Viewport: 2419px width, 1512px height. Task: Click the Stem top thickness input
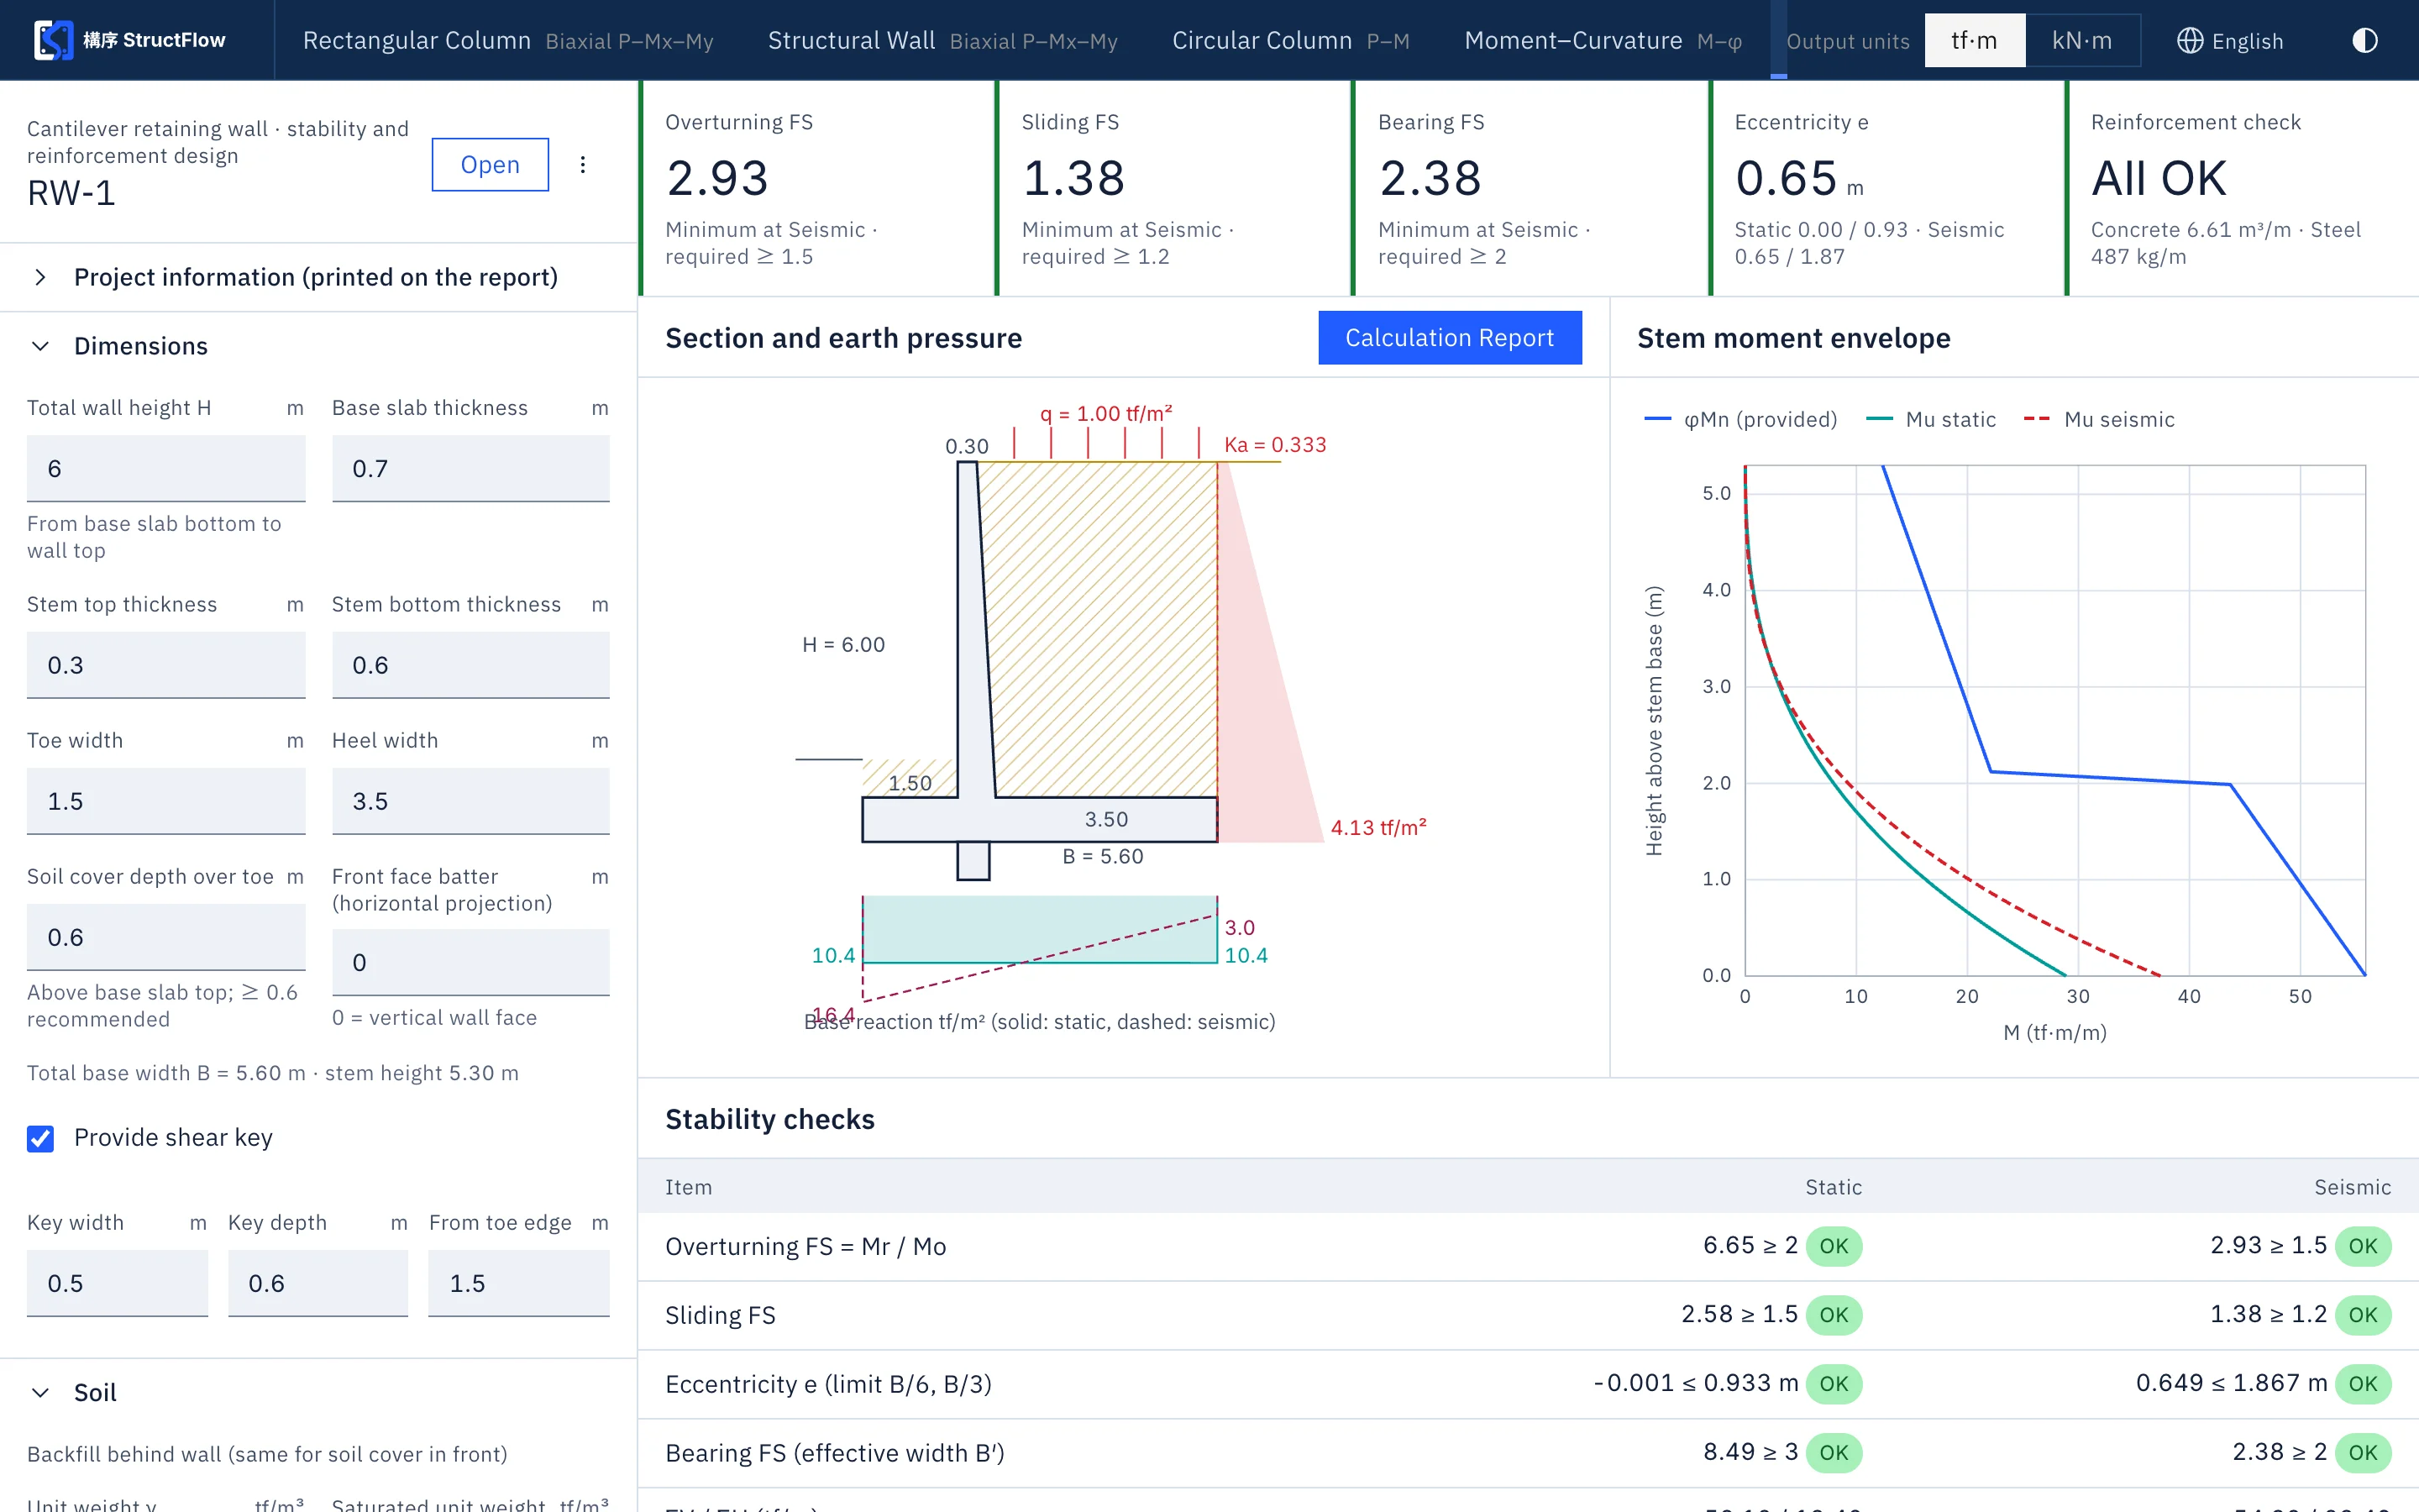(x=166, y=665)
